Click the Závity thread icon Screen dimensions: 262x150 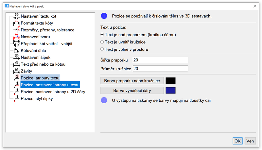point(17,71)
